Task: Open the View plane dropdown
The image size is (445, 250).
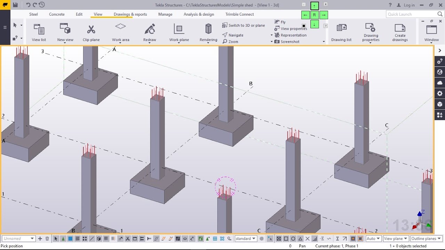Action: tap(396, 239)
